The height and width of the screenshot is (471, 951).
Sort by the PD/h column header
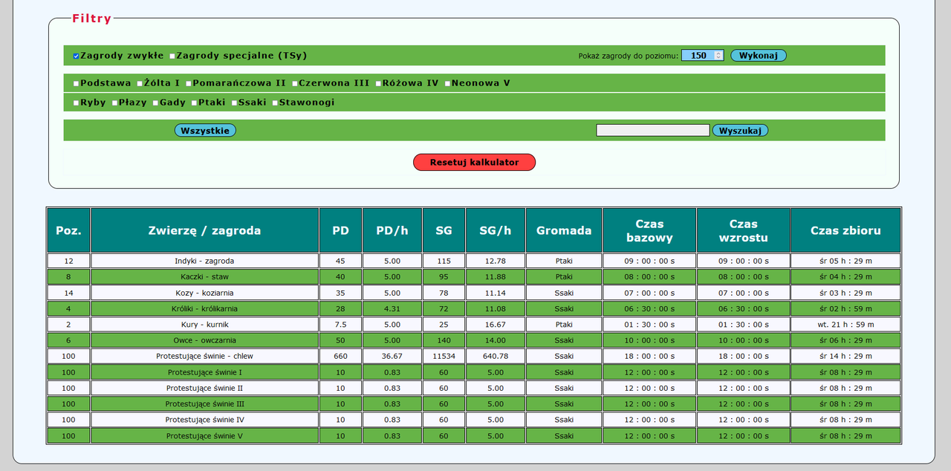(392, 230)
